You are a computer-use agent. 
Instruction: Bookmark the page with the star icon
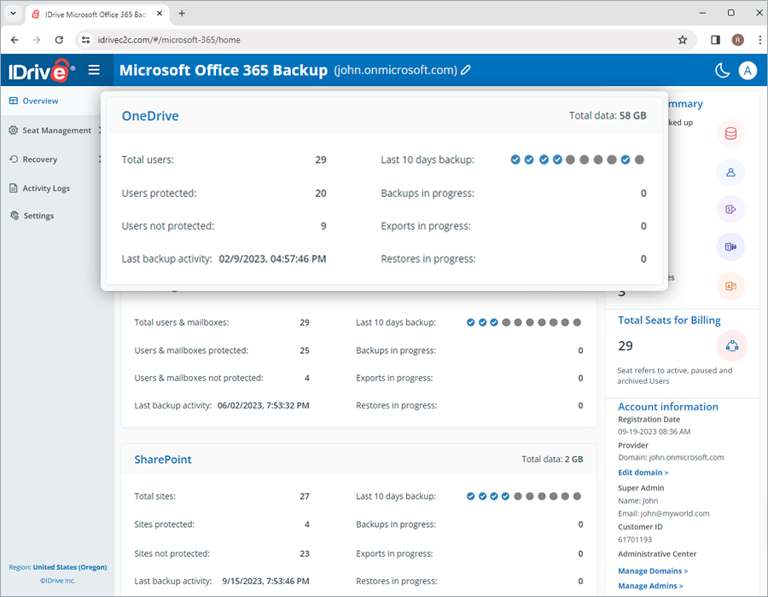683,39
